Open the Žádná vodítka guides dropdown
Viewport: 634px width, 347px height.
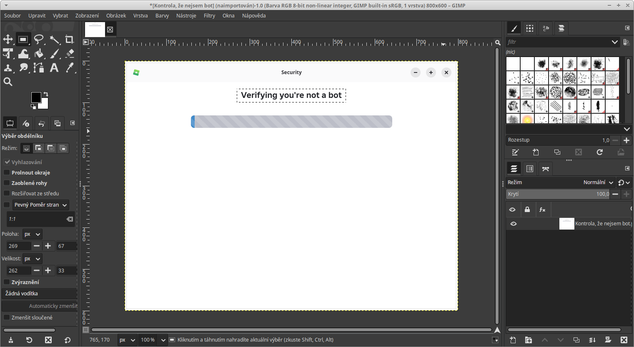tap(40, 294)
